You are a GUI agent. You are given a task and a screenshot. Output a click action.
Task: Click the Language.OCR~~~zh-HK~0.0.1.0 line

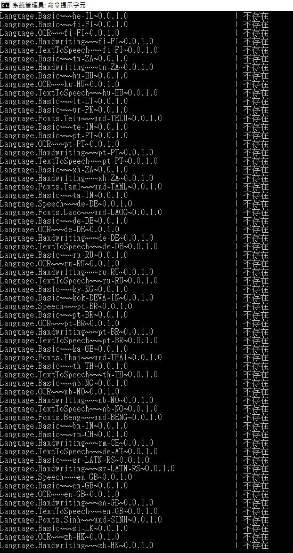(60, 537)
